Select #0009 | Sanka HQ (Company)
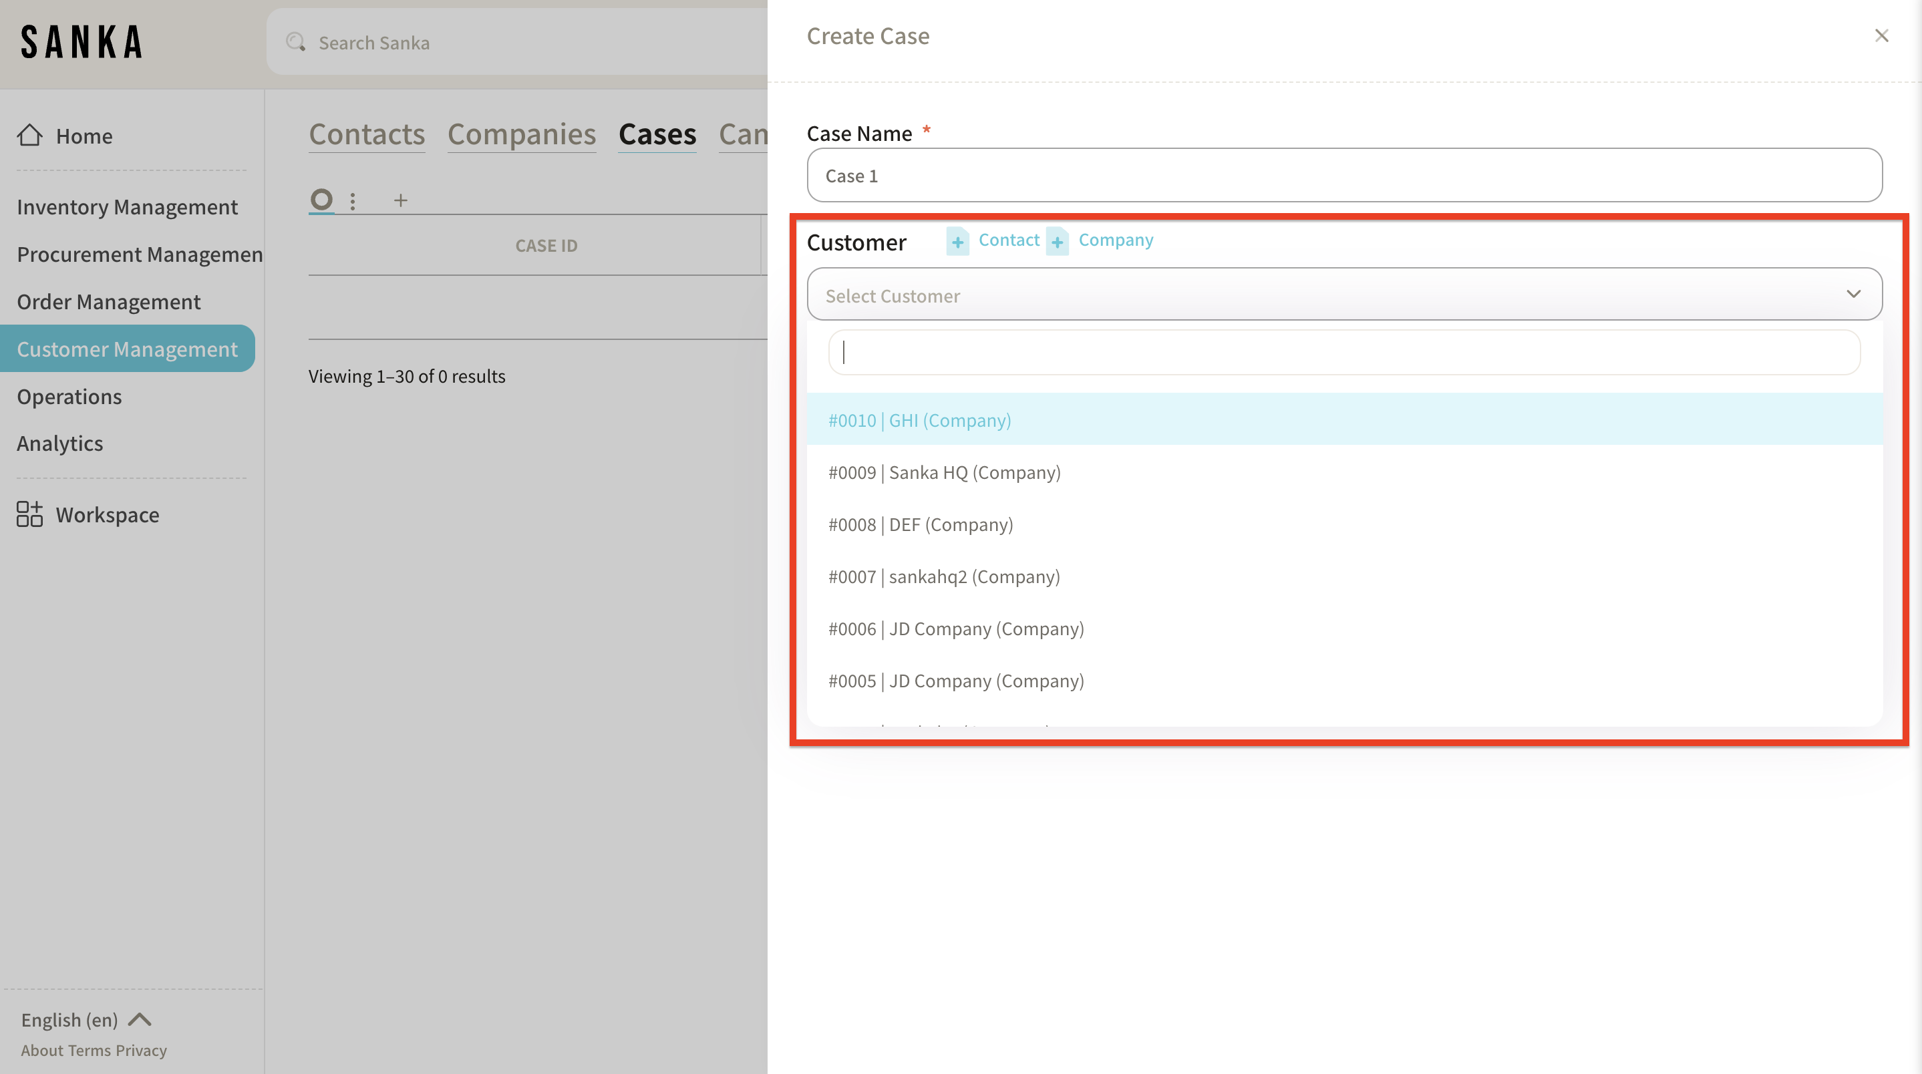The width and height of the screenshot is (1922, 1074). pyautogui.click(x=944, y=472)
